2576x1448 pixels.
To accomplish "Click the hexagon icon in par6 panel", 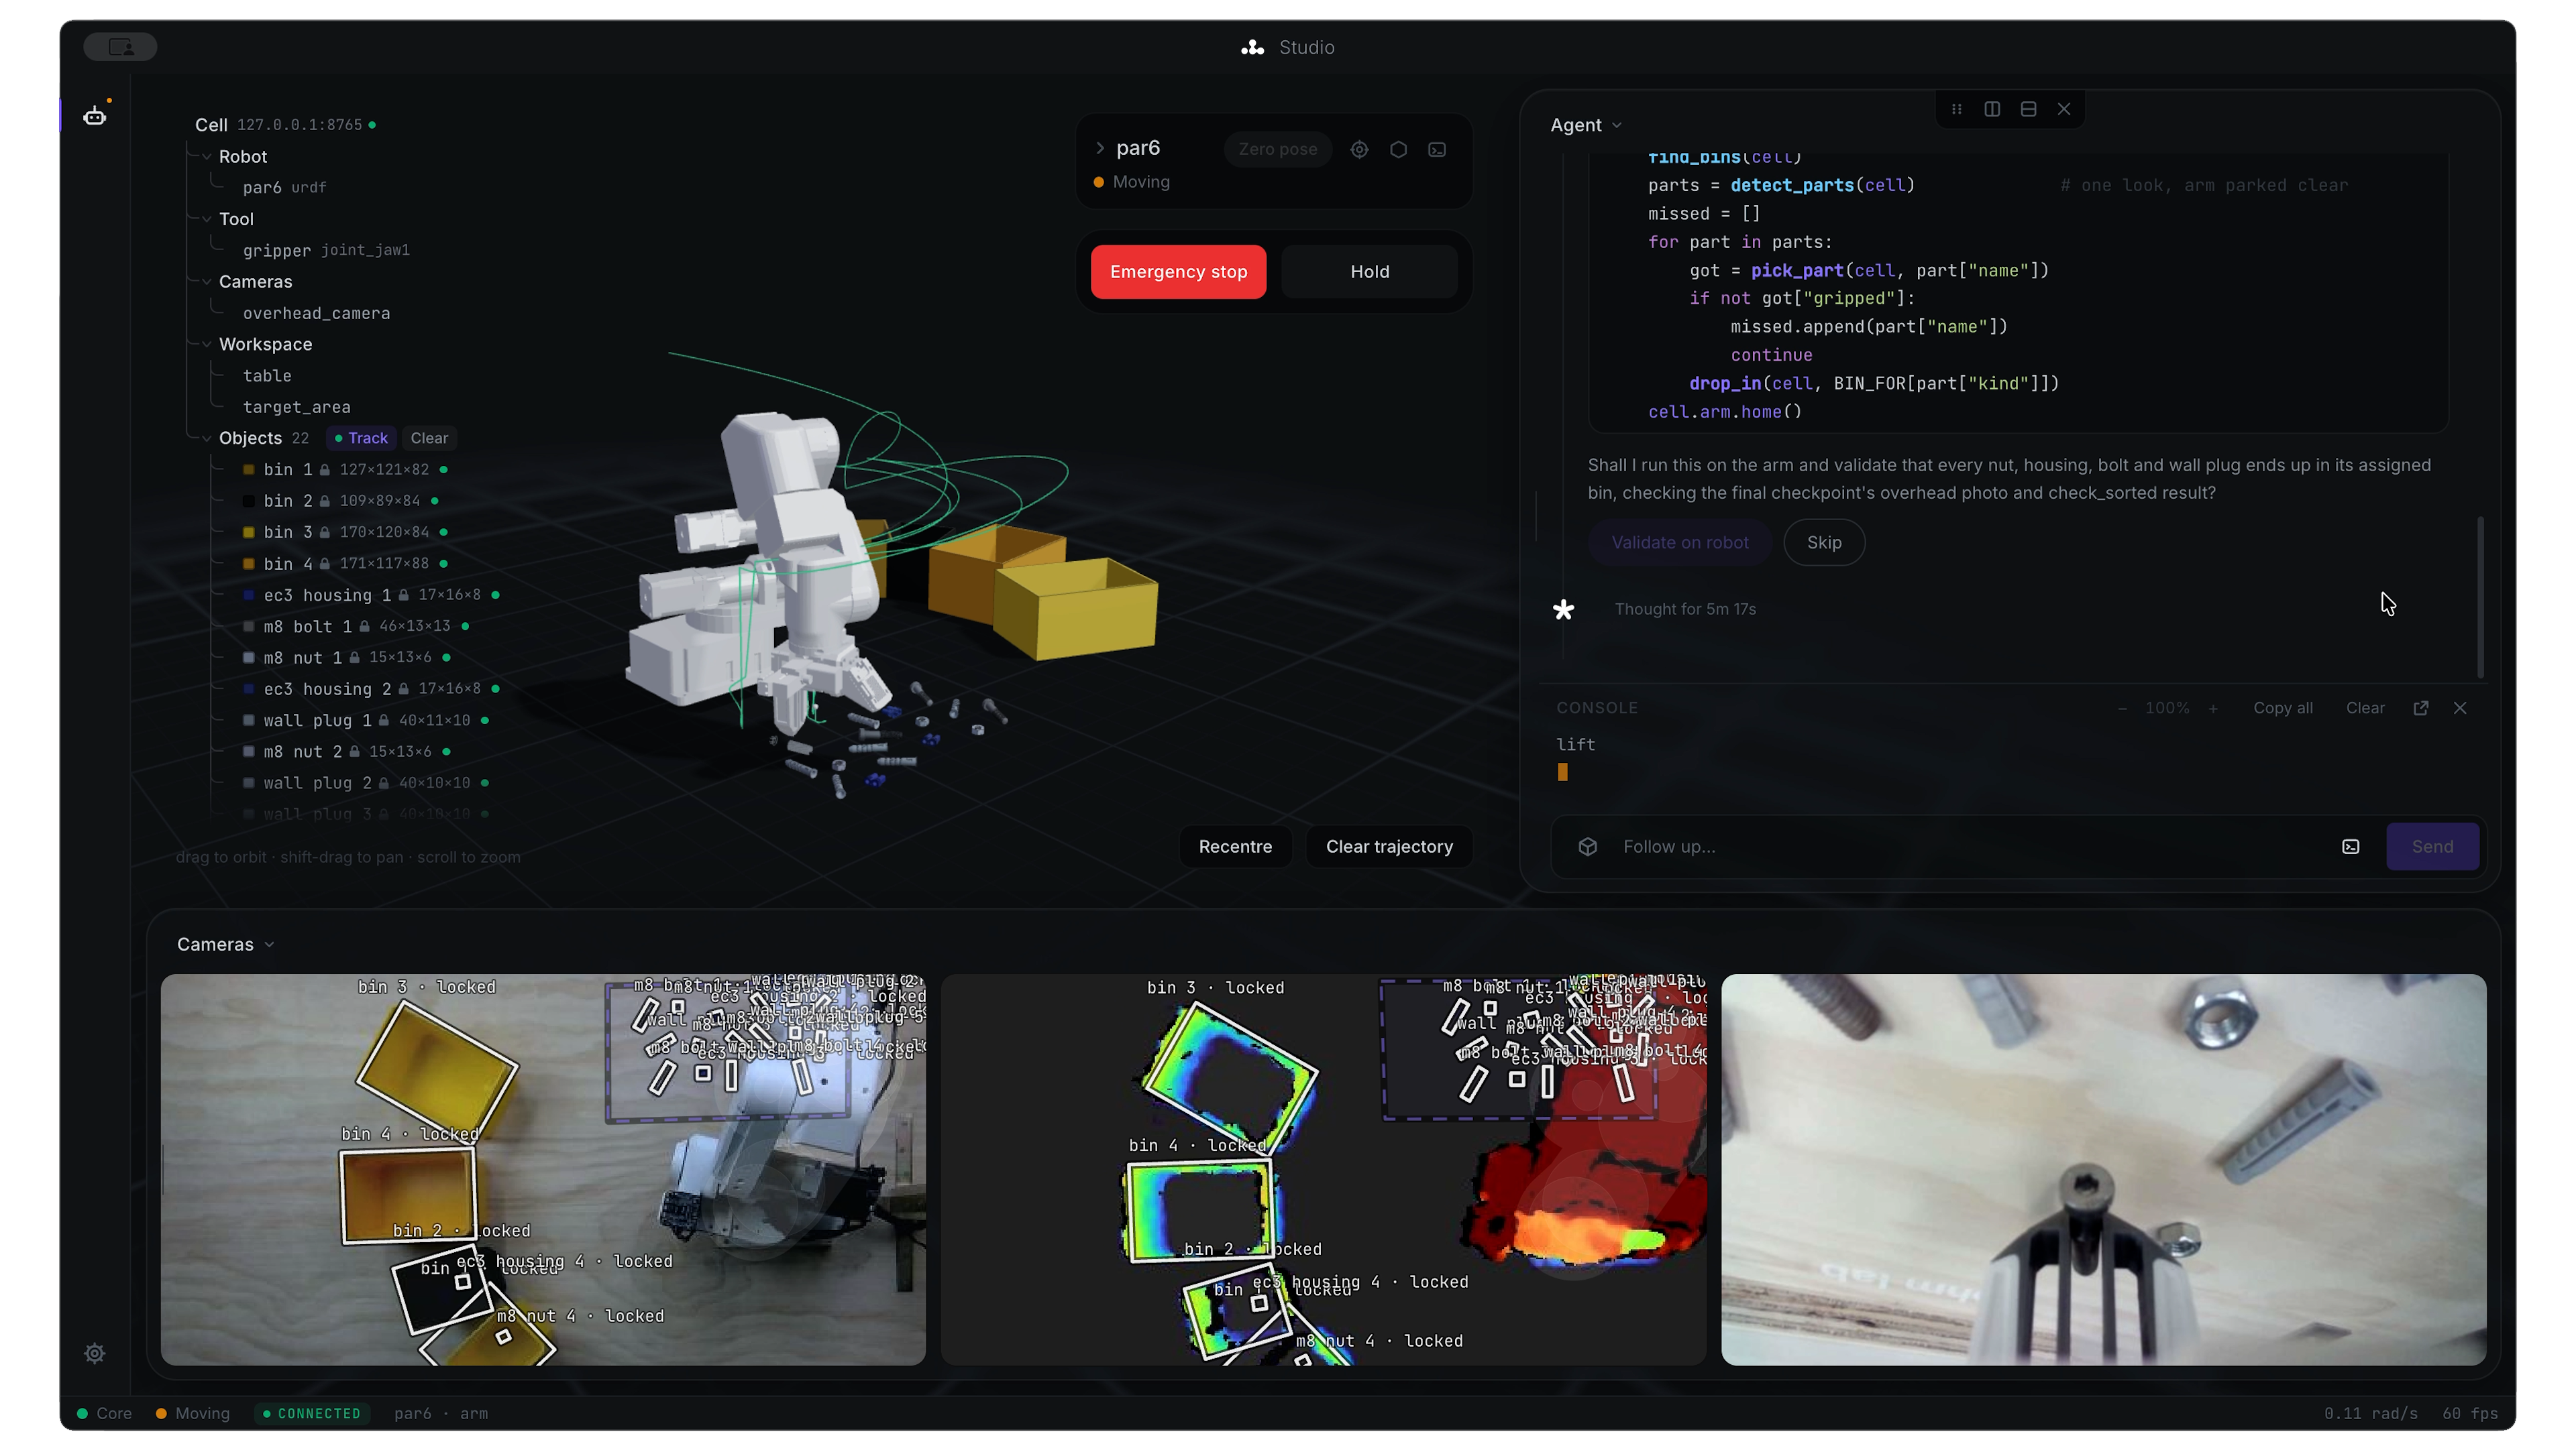I will (1398, 149).
